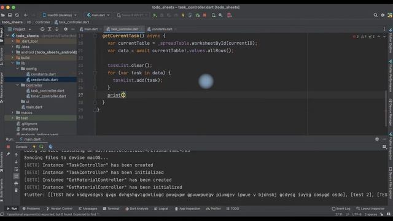Viewport: 393px width, 221px height.
Task: Open the Problems tool window
Action: tap(31, 209)
